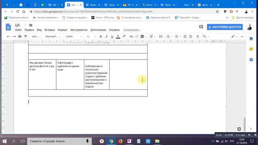Reload the page in Chrome

tap(18, 12)
